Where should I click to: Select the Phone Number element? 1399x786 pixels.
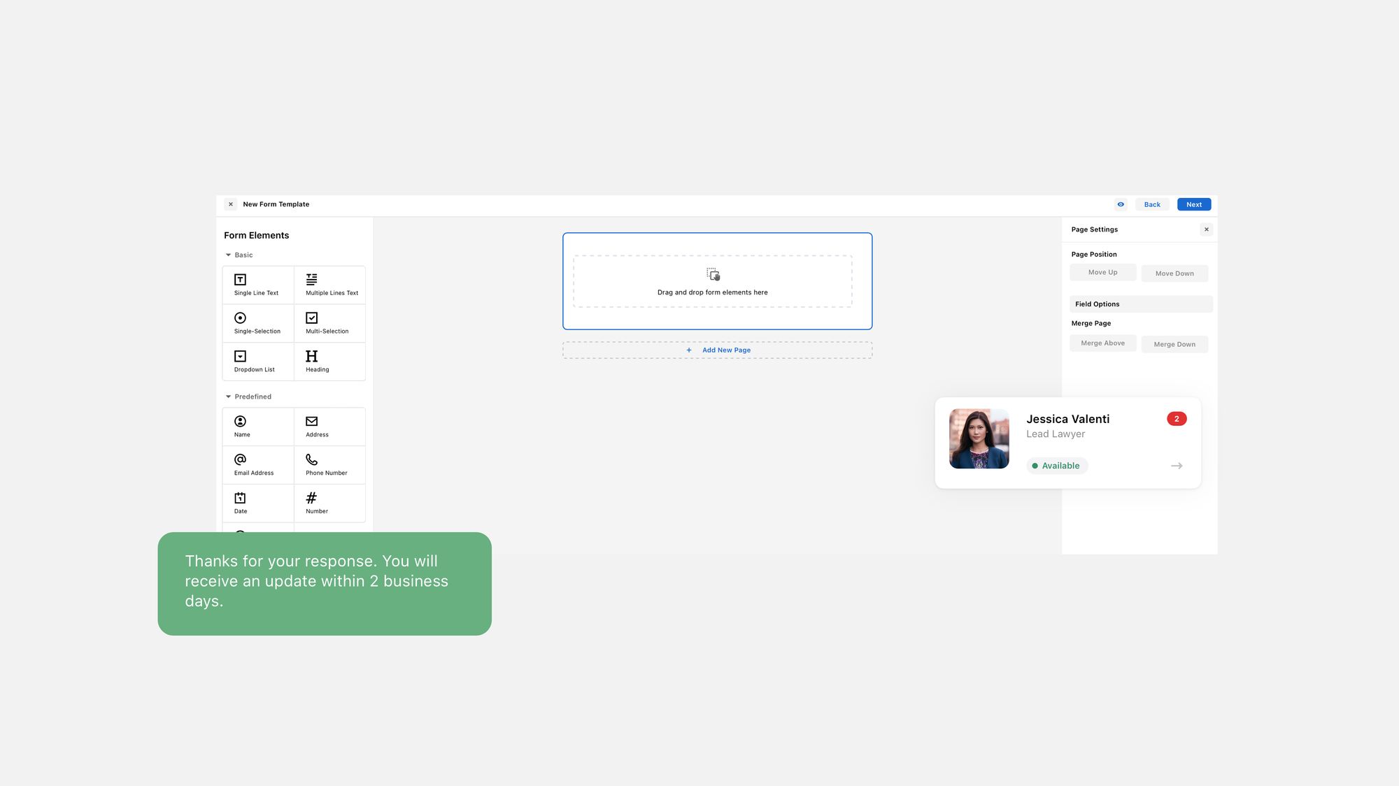[330, 464]
